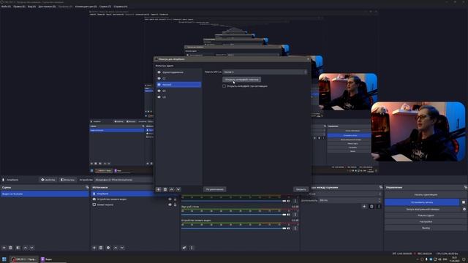Pause recording with icon beside Остановить запись
The image size is (468, 263).
click(x=464, y=202)
